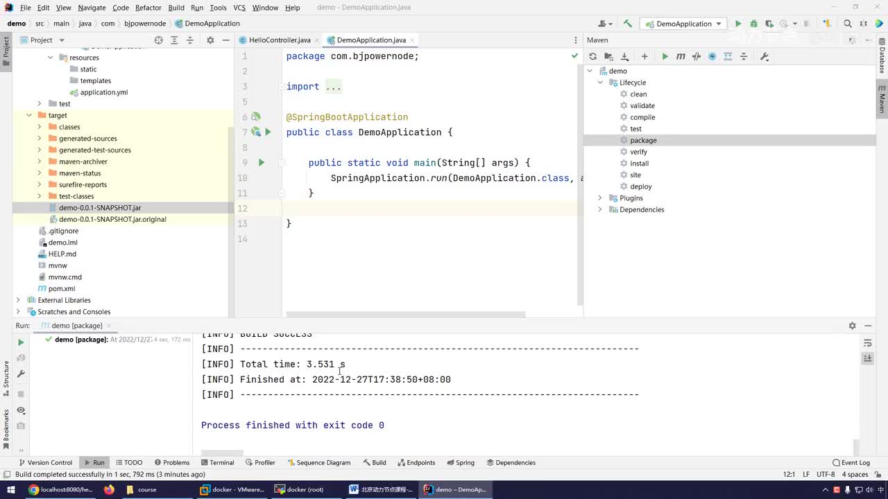Select demo-0.0.1-SNAPSHOT.jar.original file
The height and width of the screenshot is (499, 888).
click(x=112, y=219)
